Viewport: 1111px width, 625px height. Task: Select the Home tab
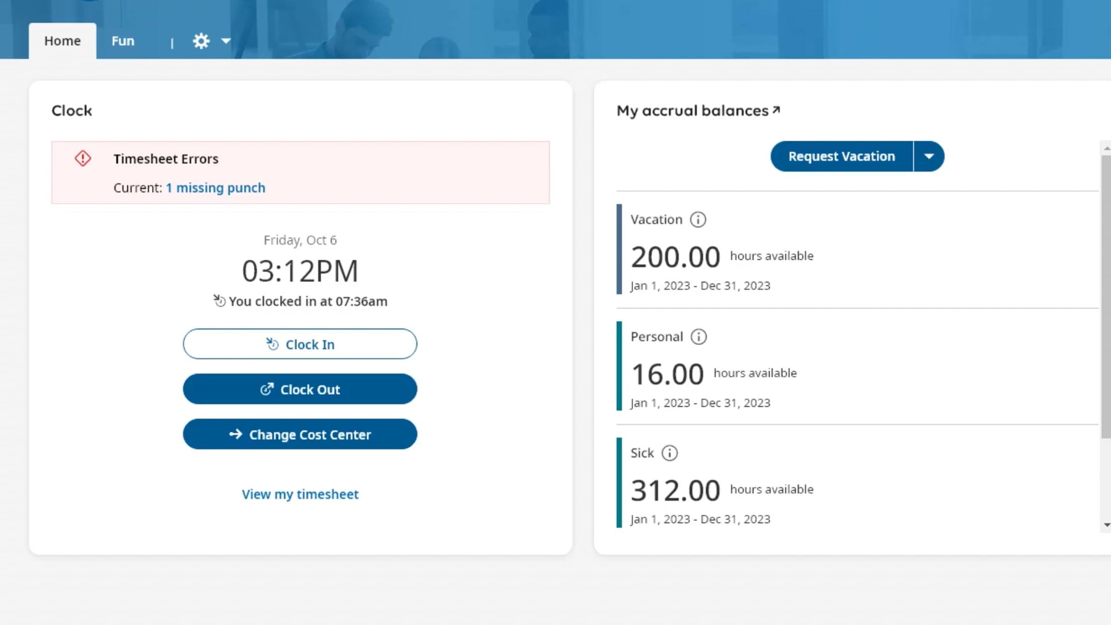(62, 41)
